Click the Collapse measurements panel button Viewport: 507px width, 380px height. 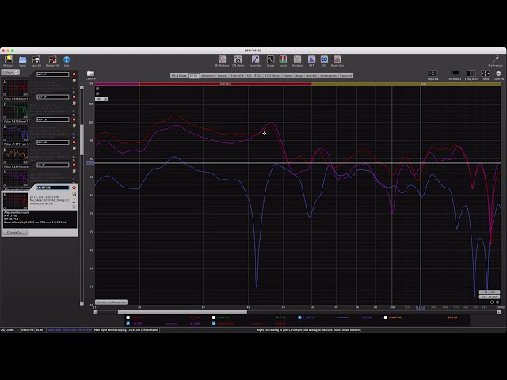pyautogui.click(x=10, y=72)
